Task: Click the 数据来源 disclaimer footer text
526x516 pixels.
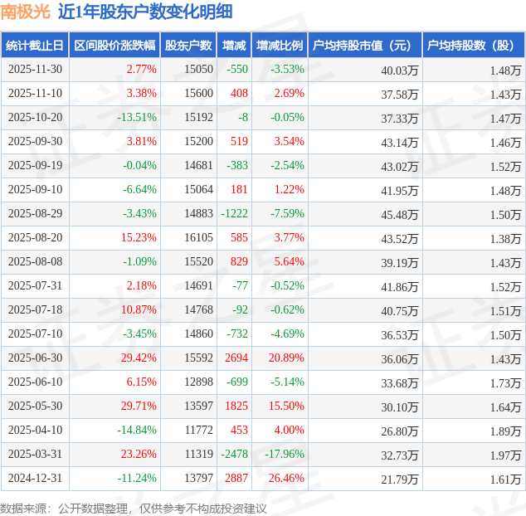Action: click(133, 507)
